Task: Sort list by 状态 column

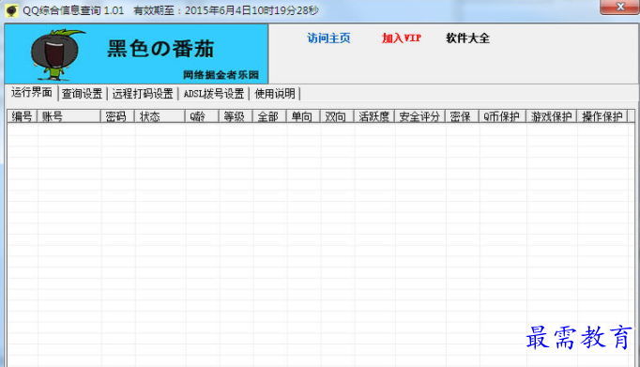Action: (160, 116)
